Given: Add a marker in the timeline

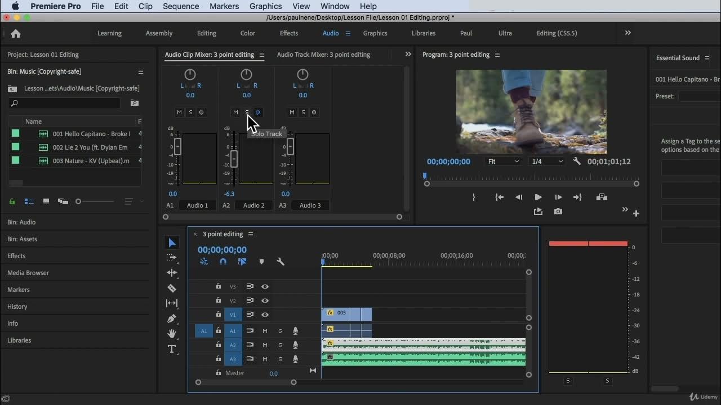Looking at the screenshot, I should tap(261, 262).
